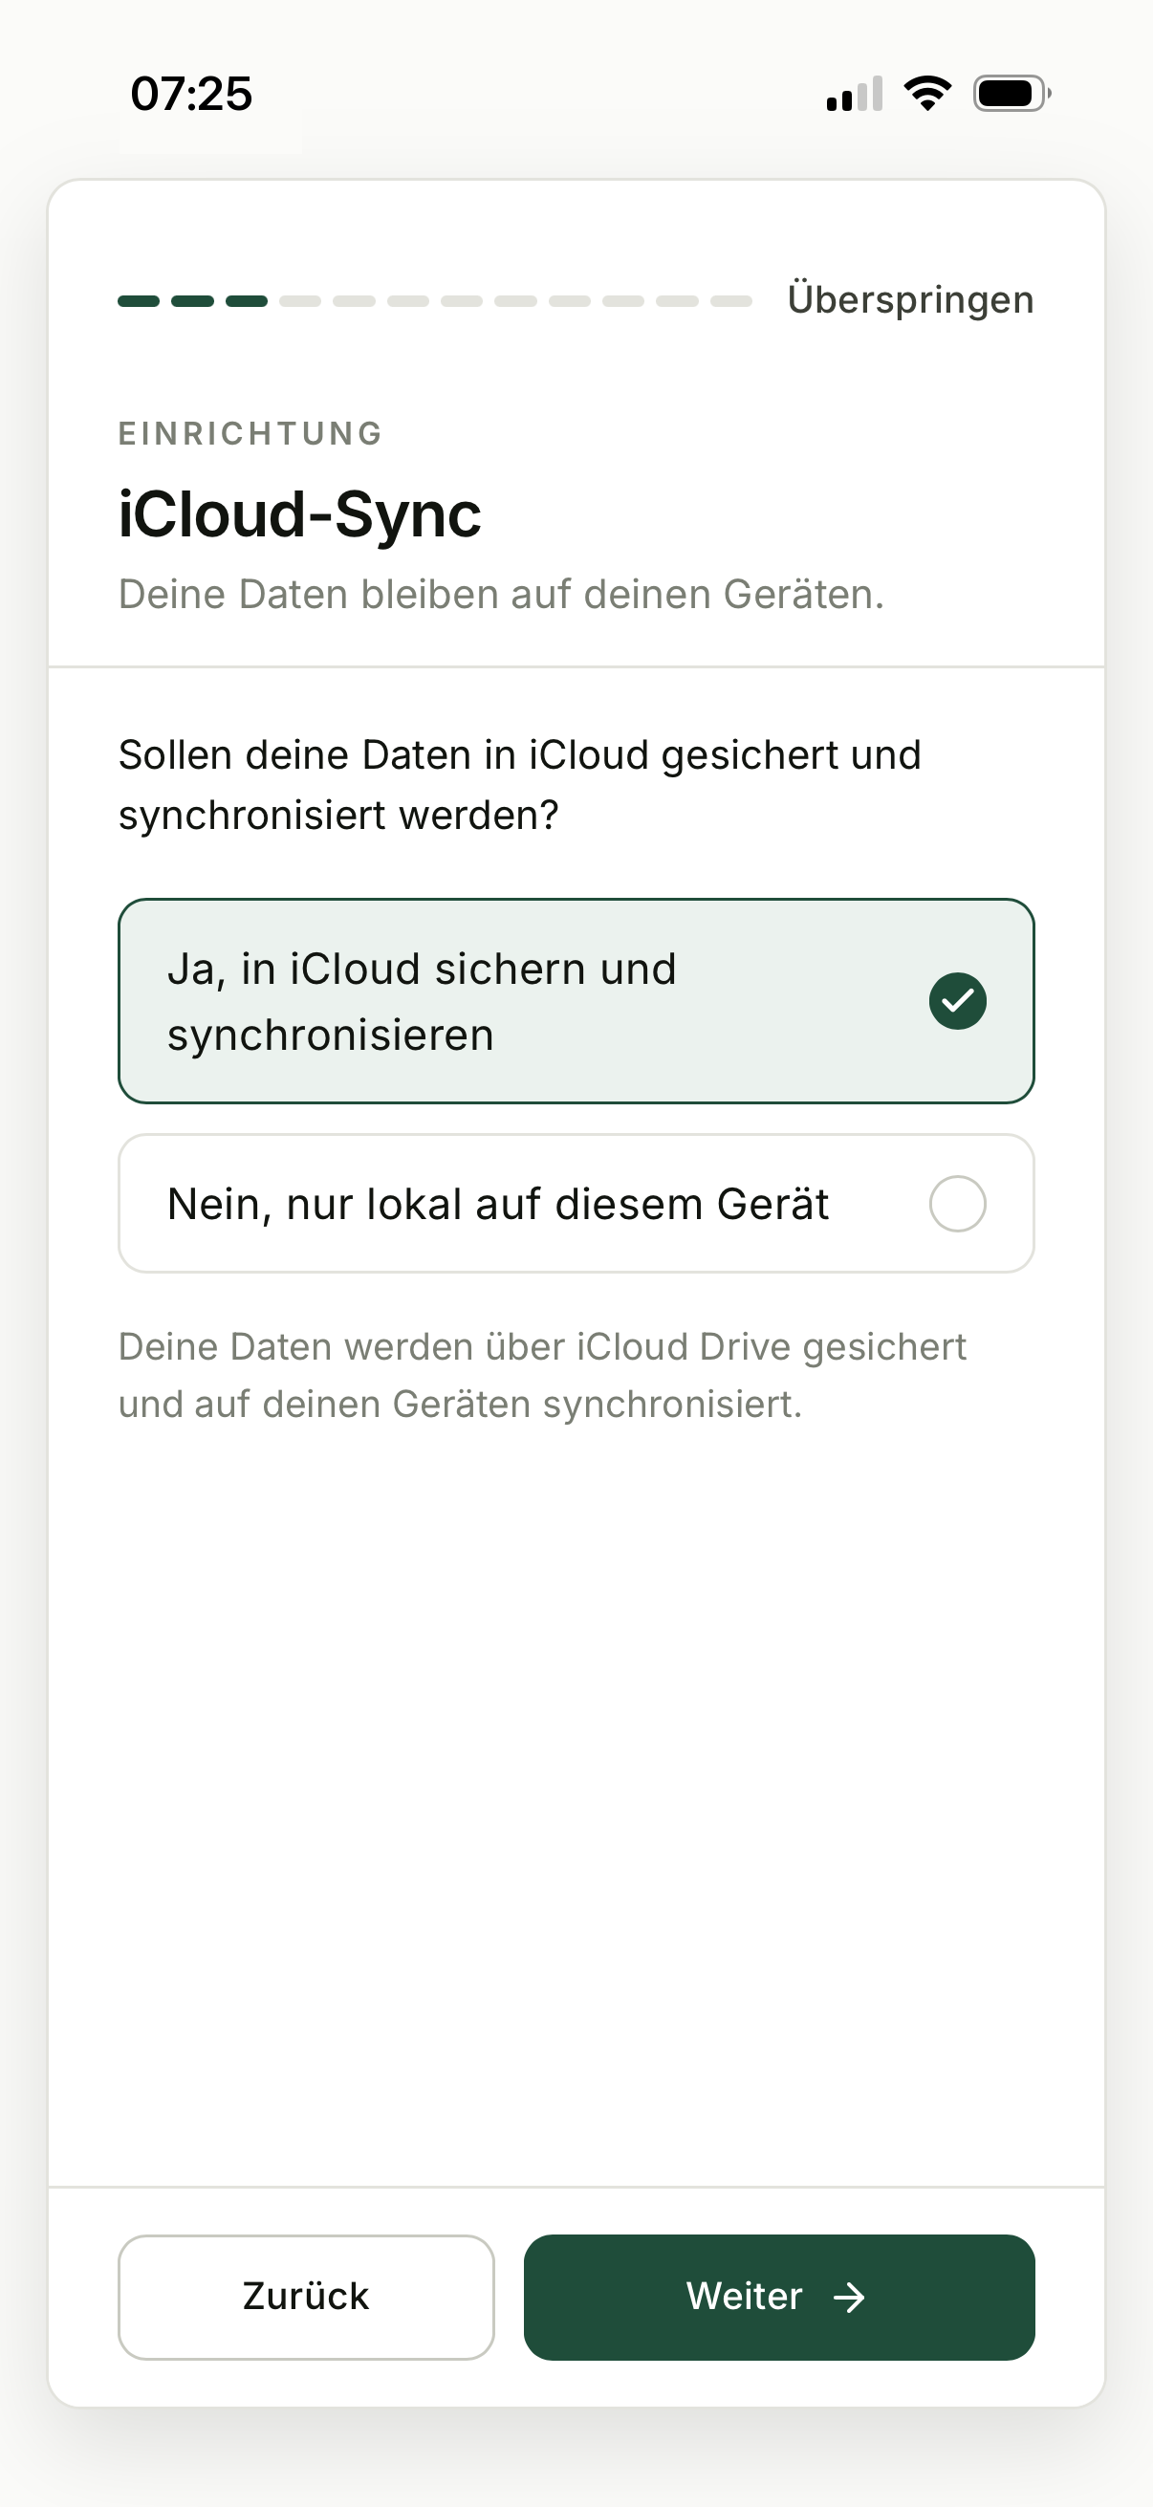Tap the question 'Sollen deine Daten in iCloud gesichert'
Viewport: 1153px width, 2507px height.
(519, 784)
